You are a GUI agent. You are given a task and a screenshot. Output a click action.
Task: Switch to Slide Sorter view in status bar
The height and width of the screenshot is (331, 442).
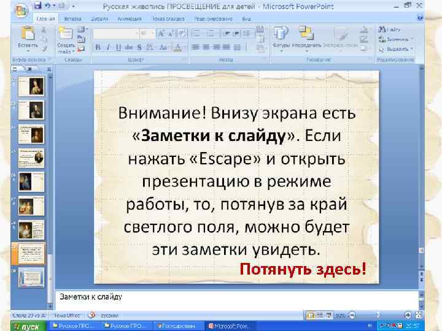click(320, 316)
